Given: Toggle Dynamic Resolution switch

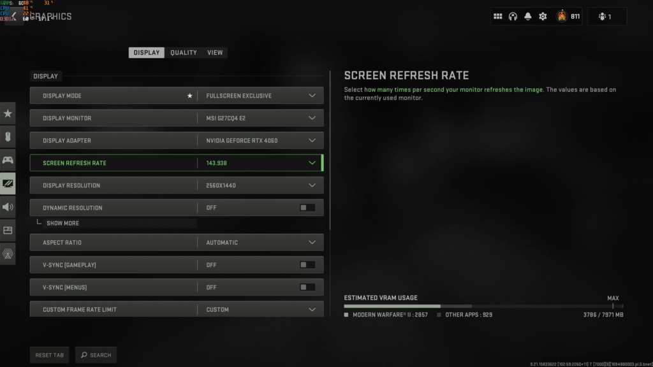Looking at the screenshot, I should tap(307, 208).
